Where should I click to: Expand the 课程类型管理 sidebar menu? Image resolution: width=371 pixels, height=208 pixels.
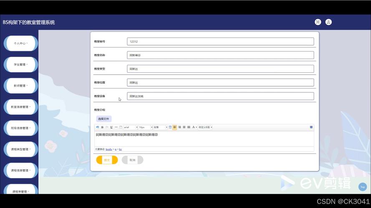click(x=21, y=149)
